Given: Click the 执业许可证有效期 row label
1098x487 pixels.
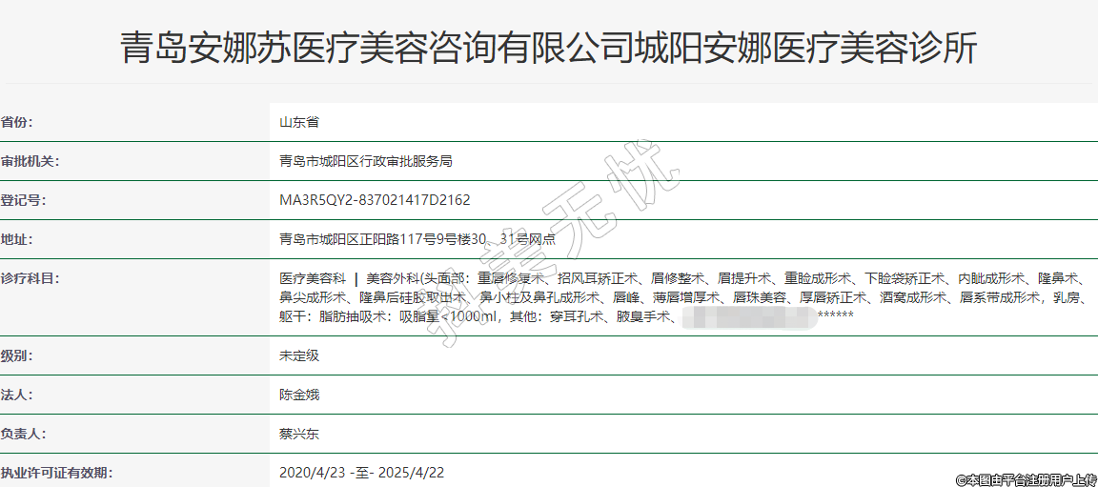Looking at the screenshot, I should click(x=55, y=473).
